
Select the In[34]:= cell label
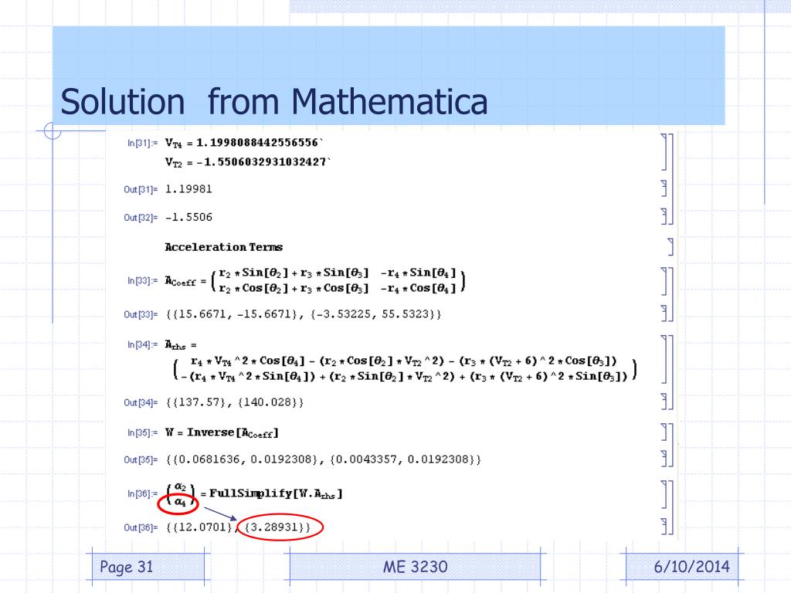[142, 345]
